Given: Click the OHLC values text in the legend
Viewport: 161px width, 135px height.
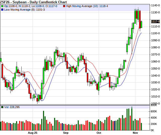Looking at the screenshot, I should tap(32, 6).
